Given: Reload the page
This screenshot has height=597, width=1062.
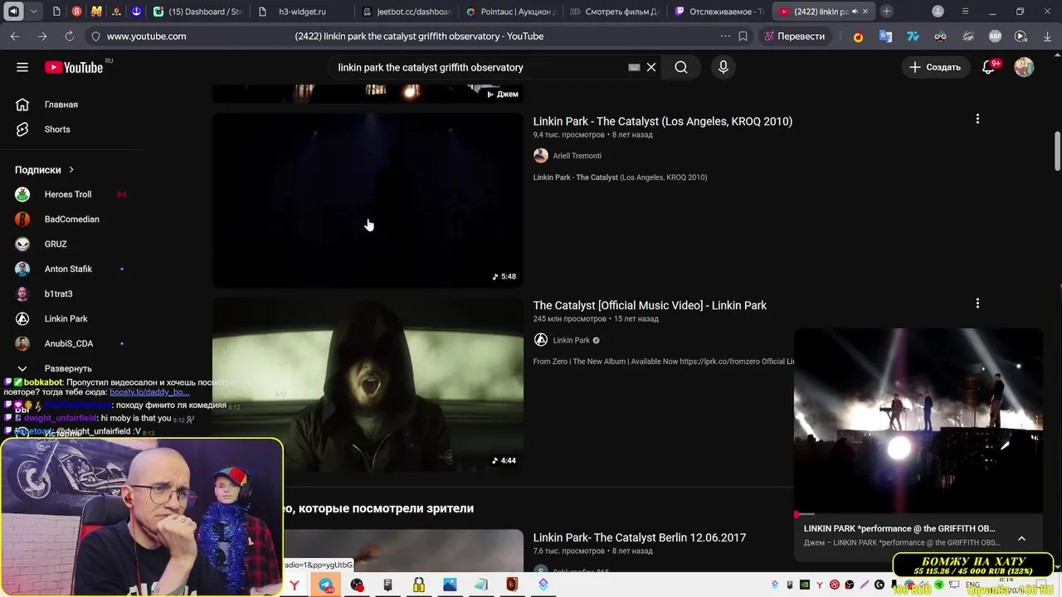Looking at the screenshot, I should [69, 36].
